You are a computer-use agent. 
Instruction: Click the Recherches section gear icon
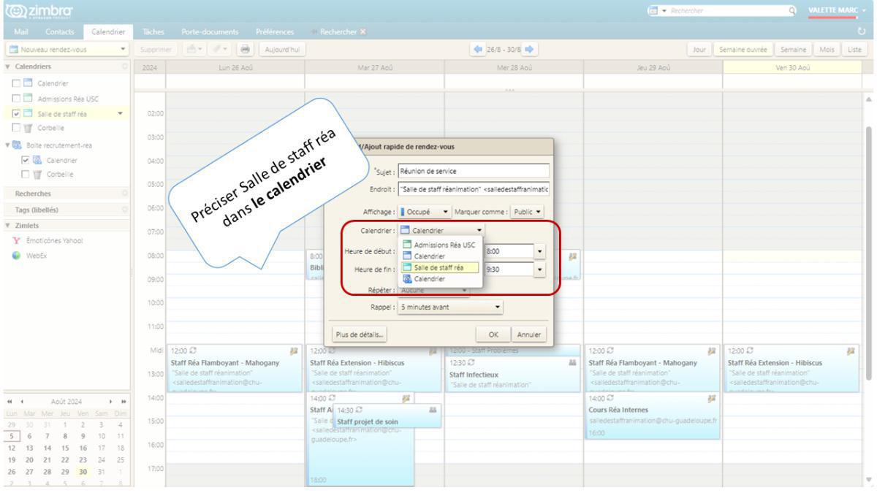tap(126, 194)
